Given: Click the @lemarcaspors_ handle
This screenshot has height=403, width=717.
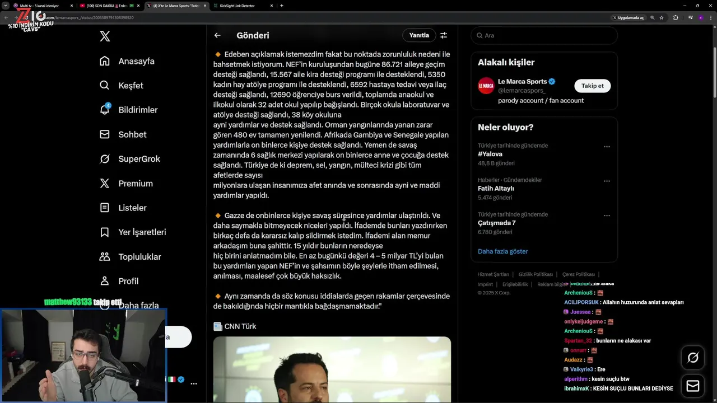Looking at the screenshot, I should coord(522,91).
